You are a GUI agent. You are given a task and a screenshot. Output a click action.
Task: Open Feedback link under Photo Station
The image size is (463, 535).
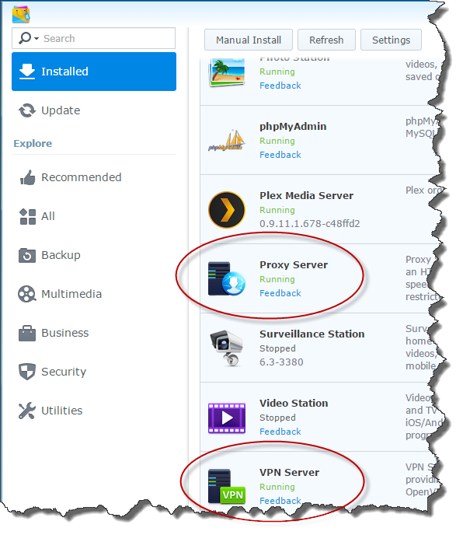point(280,86)
